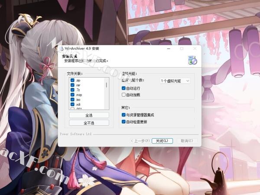Screen dimensions: 260x195
Task: Uncheck 自动检查更新 option
Action: (x=123, y=122)
